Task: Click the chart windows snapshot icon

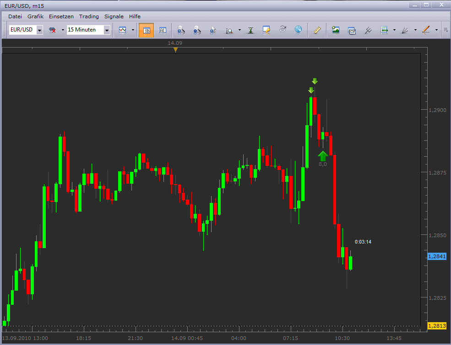Action: pos(352,30)
